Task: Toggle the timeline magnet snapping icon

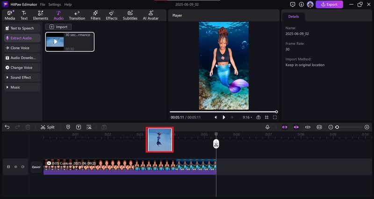Action: tap(296, 127)
